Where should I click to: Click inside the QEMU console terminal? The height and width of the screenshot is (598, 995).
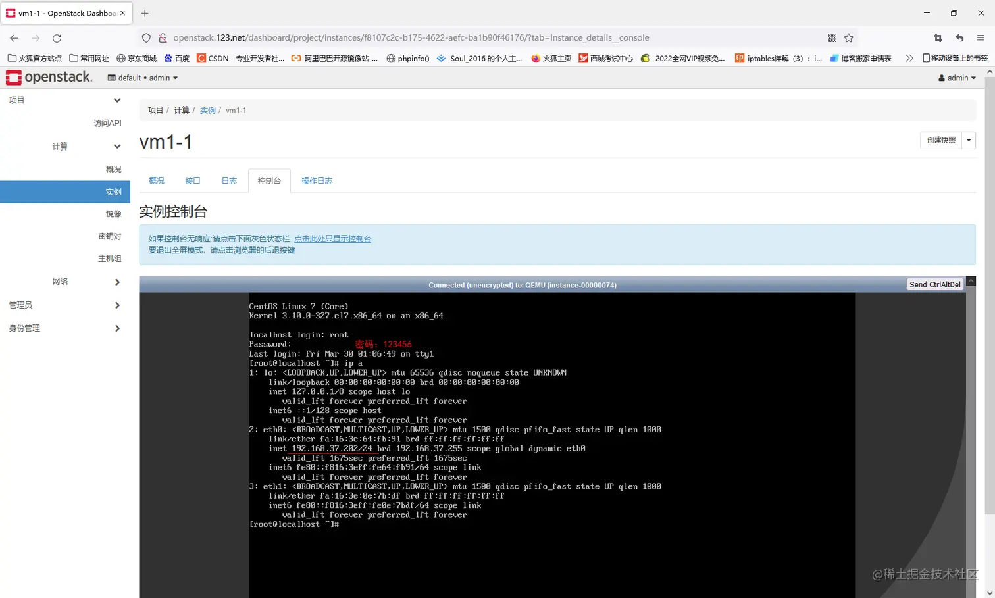(x=552, y=445)
